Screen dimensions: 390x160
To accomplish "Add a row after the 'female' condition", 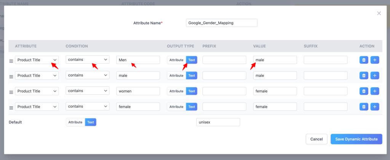I will click(375, 107).
